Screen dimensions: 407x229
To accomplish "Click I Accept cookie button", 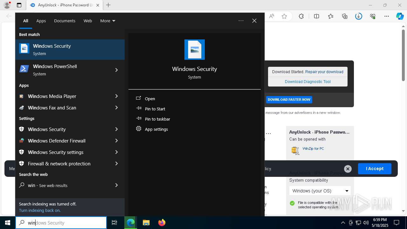I will pos(375,169).
